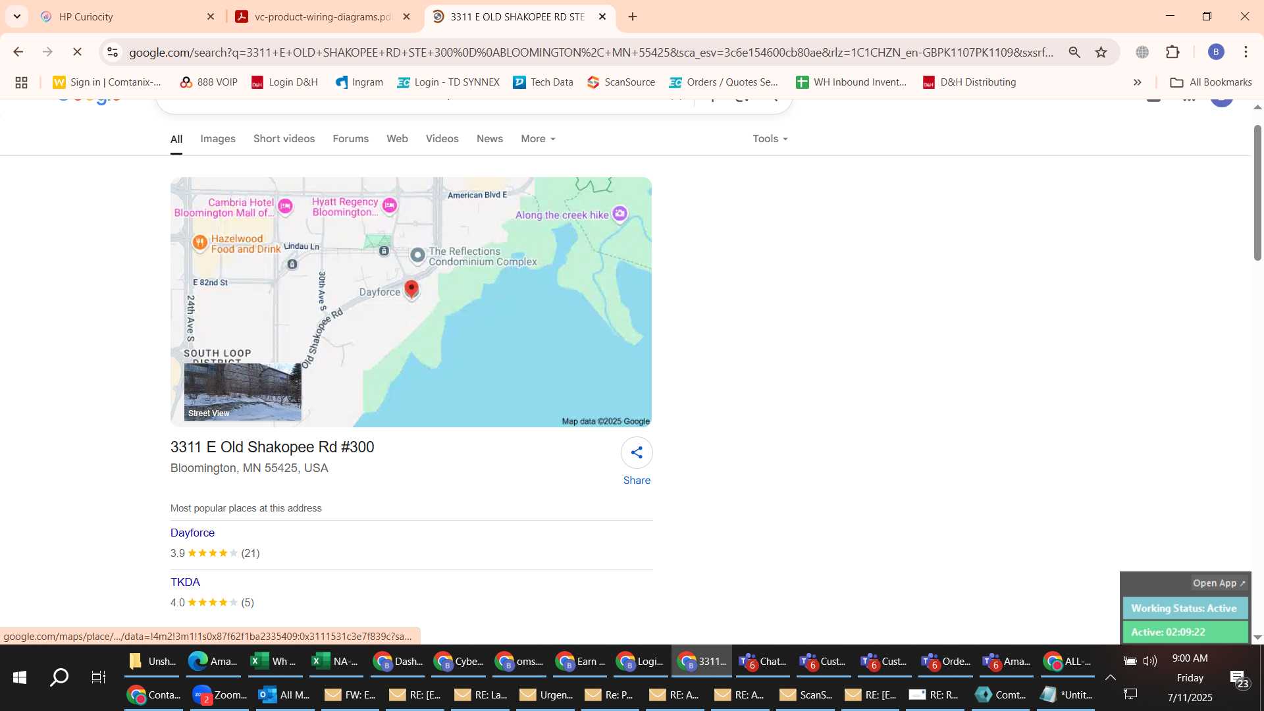Image resolution: width=1264 pixels, height=711 pixels.
Task: Open the tab search dropdown arrow
Action: pos(16,16)
